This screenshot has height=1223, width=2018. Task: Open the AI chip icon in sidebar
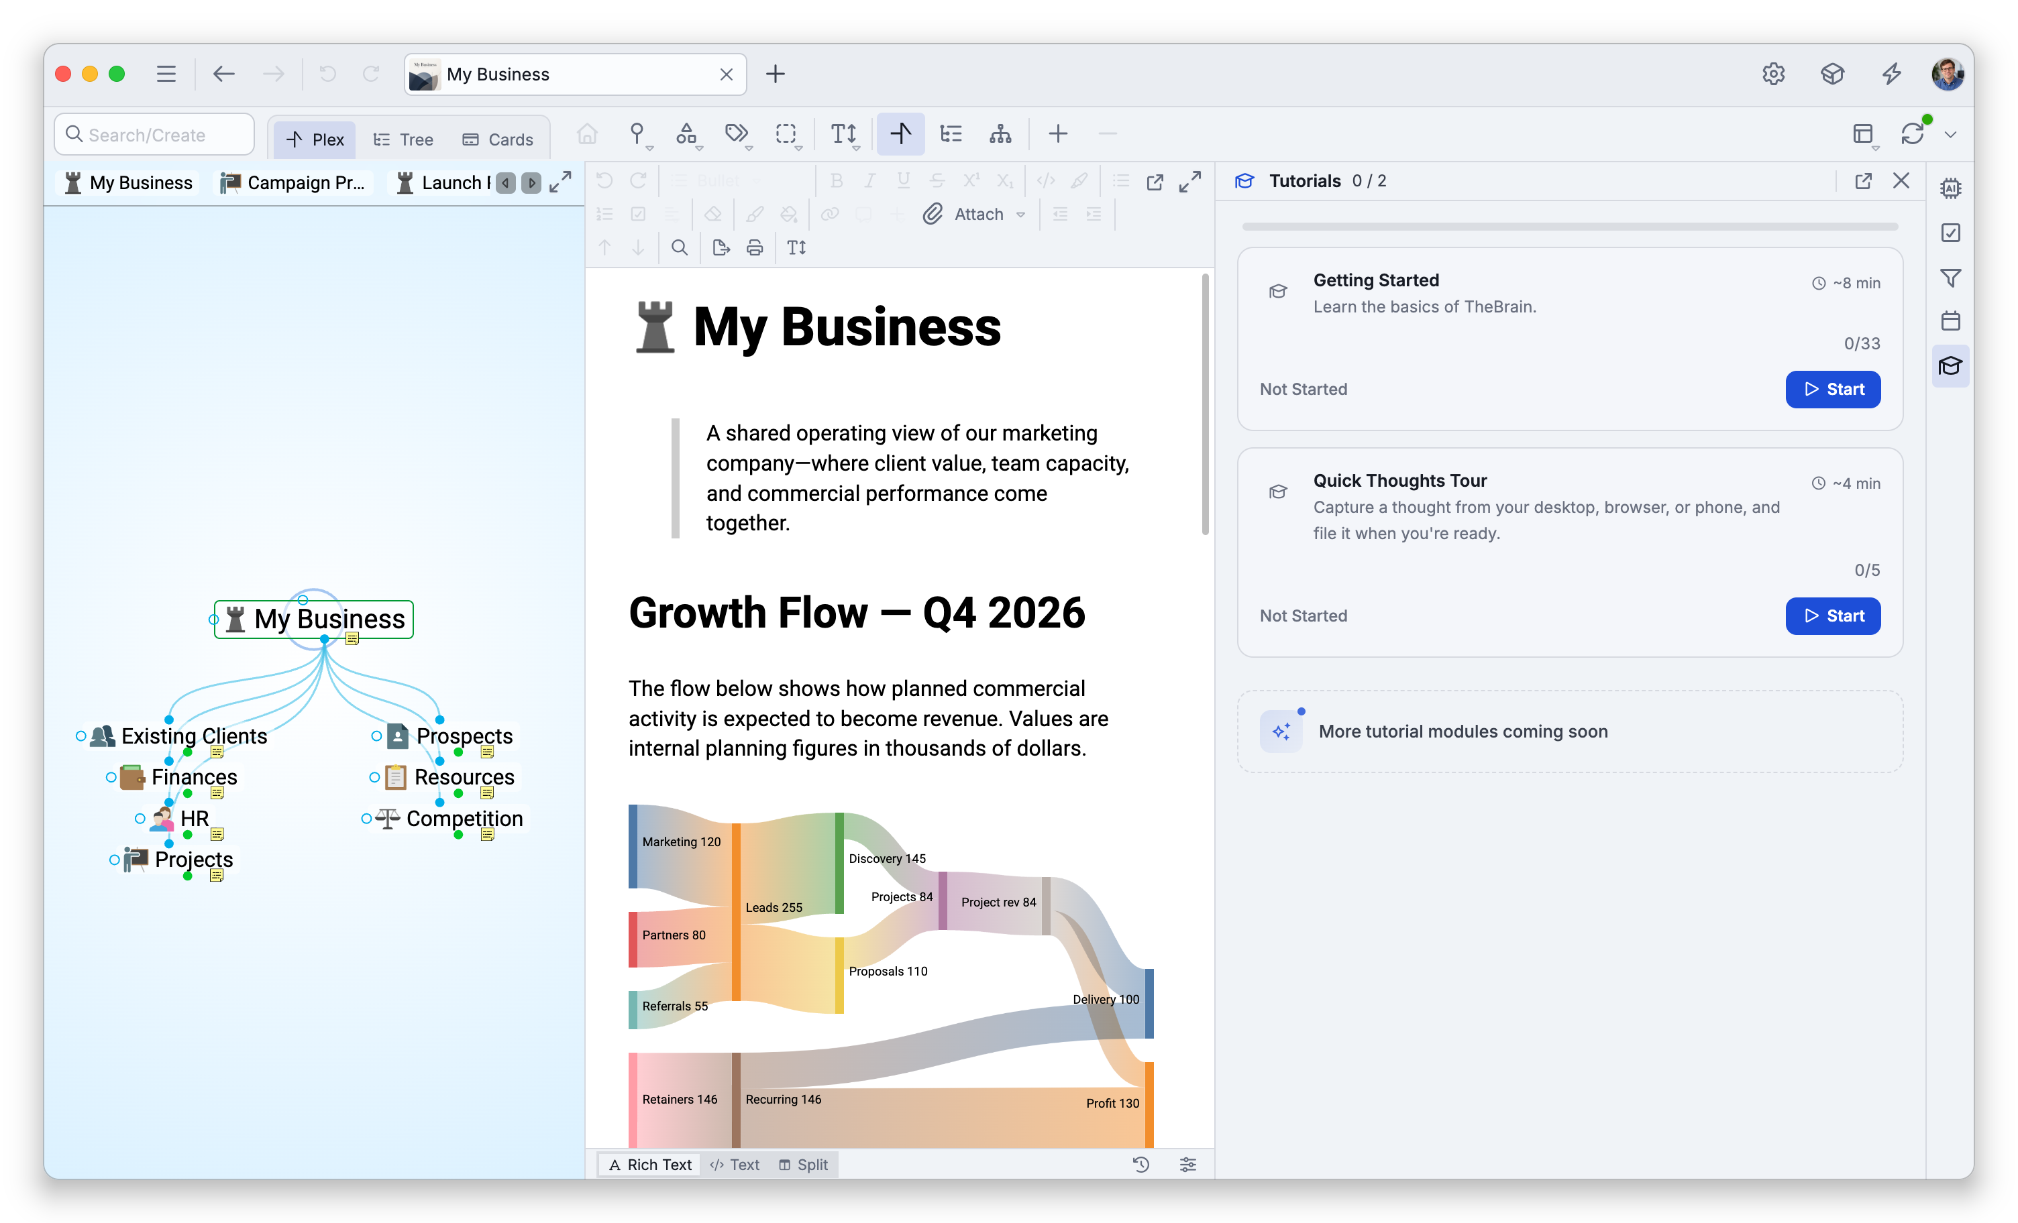tap(1950, 189)
